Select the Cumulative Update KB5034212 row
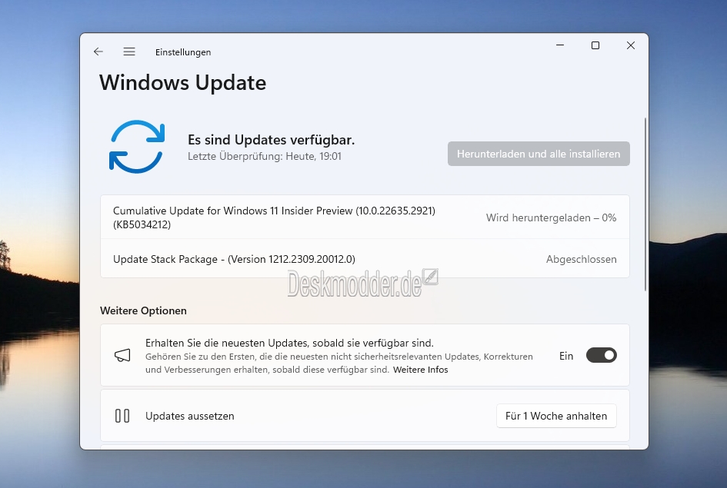Viewport: 727px width, 488px height. click(x=365, y=217)
